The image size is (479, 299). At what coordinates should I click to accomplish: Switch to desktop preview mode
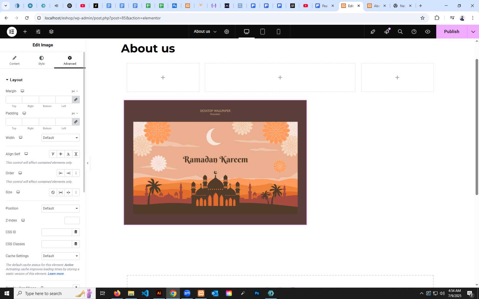[x=247, y=32]
